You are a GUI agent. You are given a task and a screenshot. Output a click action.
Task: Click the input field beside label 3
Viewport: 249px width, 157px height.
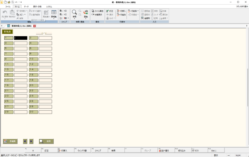(20, 43)
